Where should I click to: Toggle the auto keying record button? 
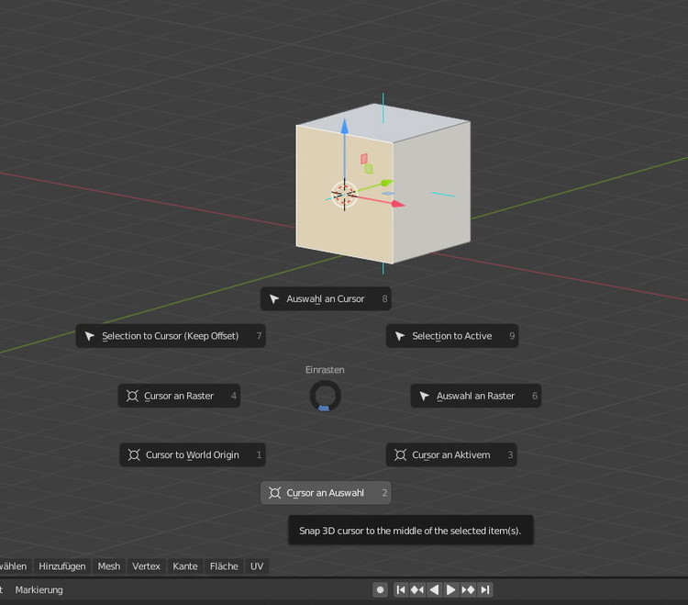pyautogui.click(x=380, y=589)
